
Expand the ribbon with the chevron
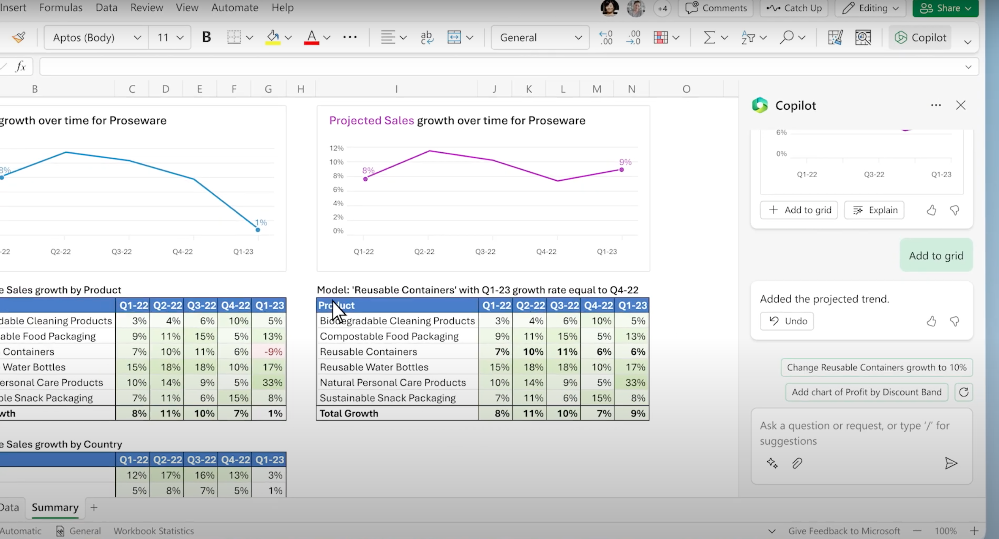pyautogui.click(x=967, y=42)
